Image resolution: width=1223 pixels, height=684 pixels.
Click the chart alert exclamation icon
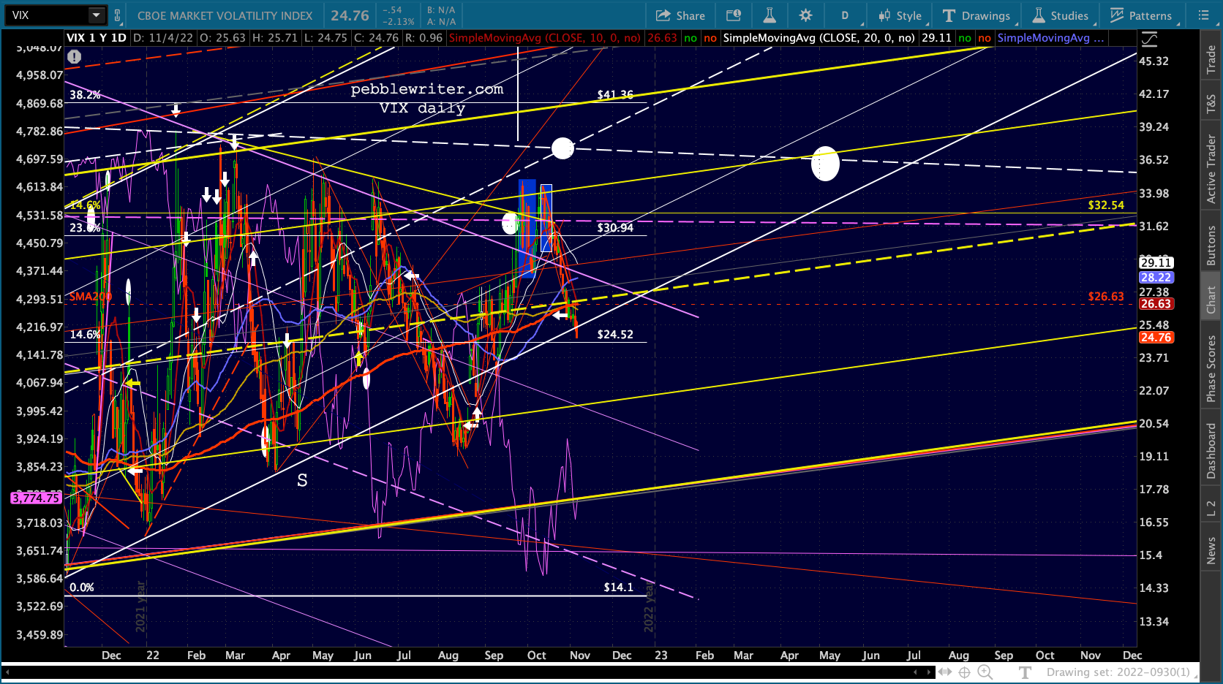pos(74,56)
